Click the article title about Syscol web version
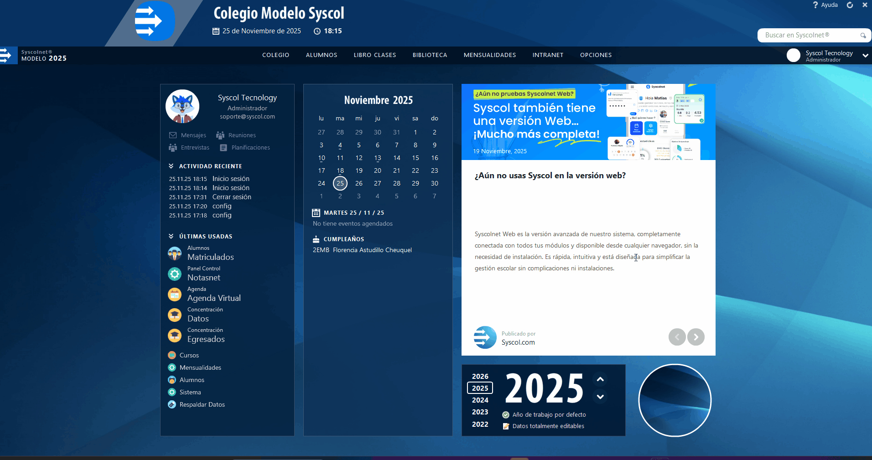This screenshot has width=872, height=460. (550, 176)
